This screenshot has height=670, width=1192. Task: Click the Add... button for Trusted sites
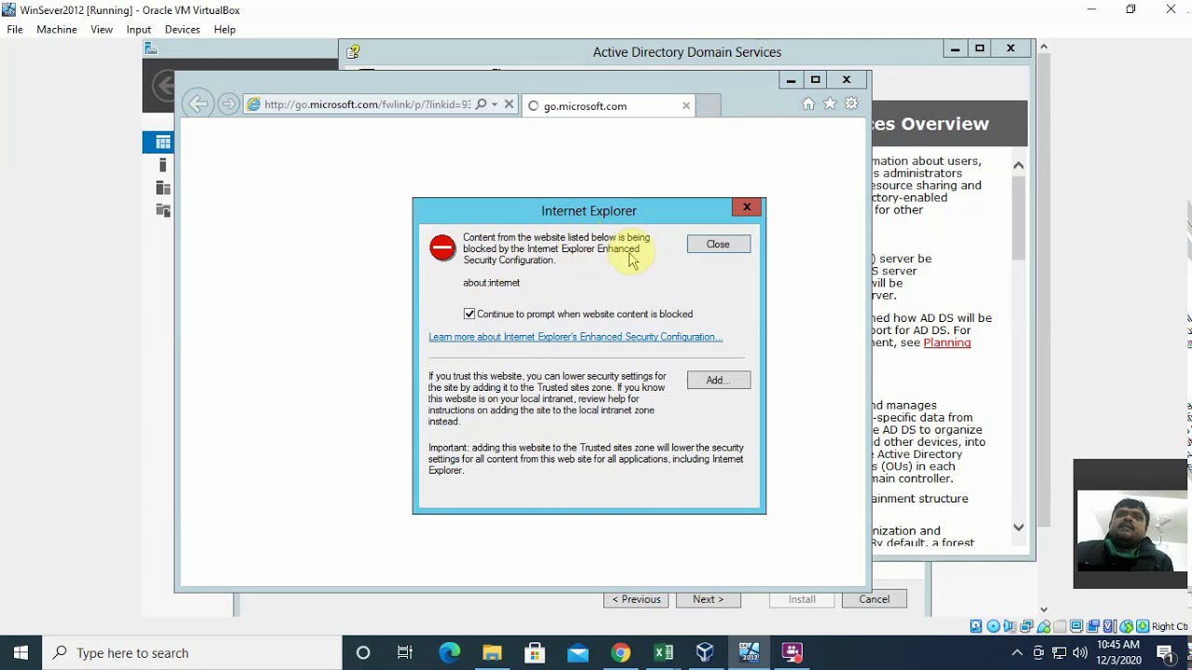[718, 380]
